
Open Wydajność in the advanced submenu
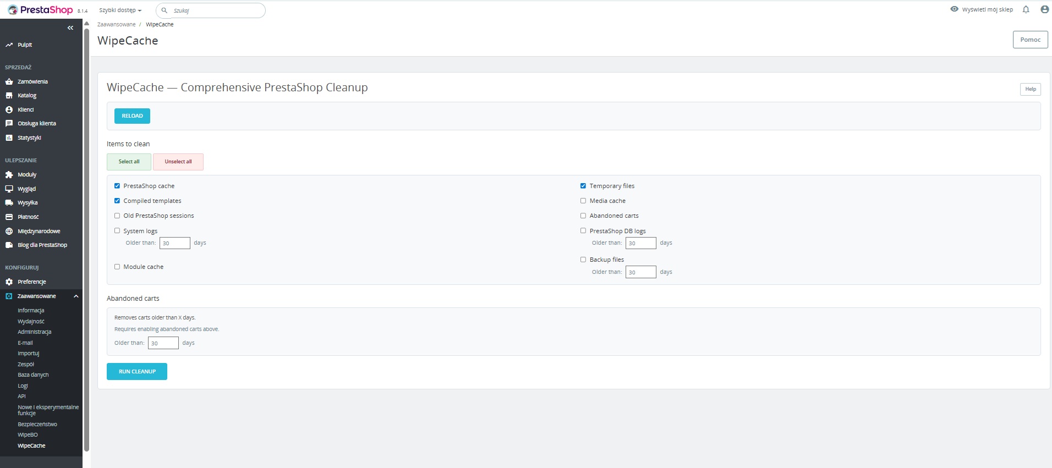tap(31, 321)
